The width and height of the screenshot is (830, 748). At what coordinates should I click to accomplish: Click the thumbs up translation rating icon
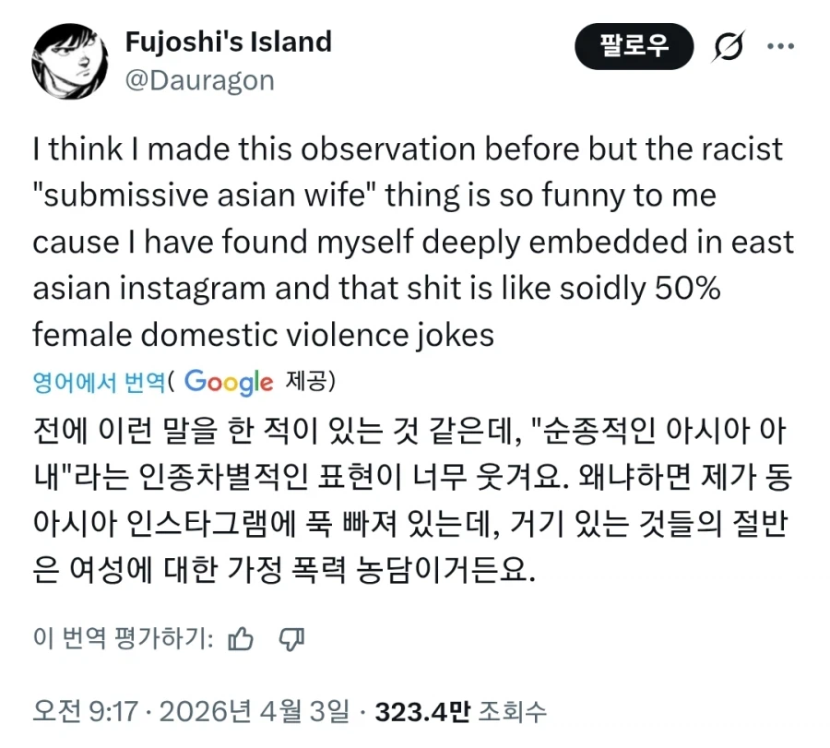[x=241, y=637]
